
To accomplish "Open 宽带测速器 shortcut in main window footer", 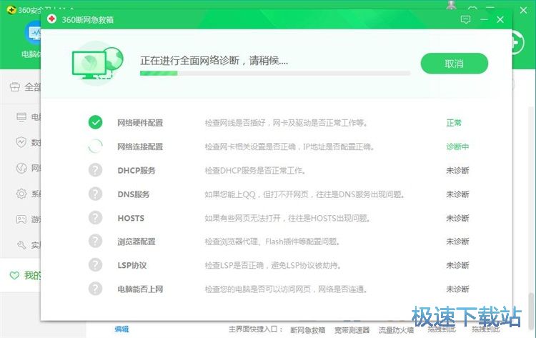I will 352,330.
